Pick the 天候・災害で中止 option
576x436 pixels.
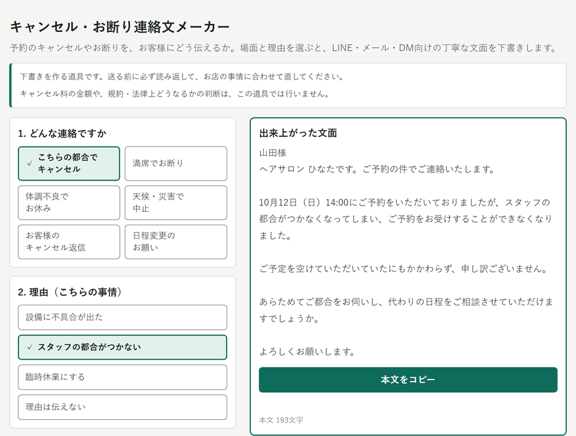pyautogui.click(x=176, y=202)
